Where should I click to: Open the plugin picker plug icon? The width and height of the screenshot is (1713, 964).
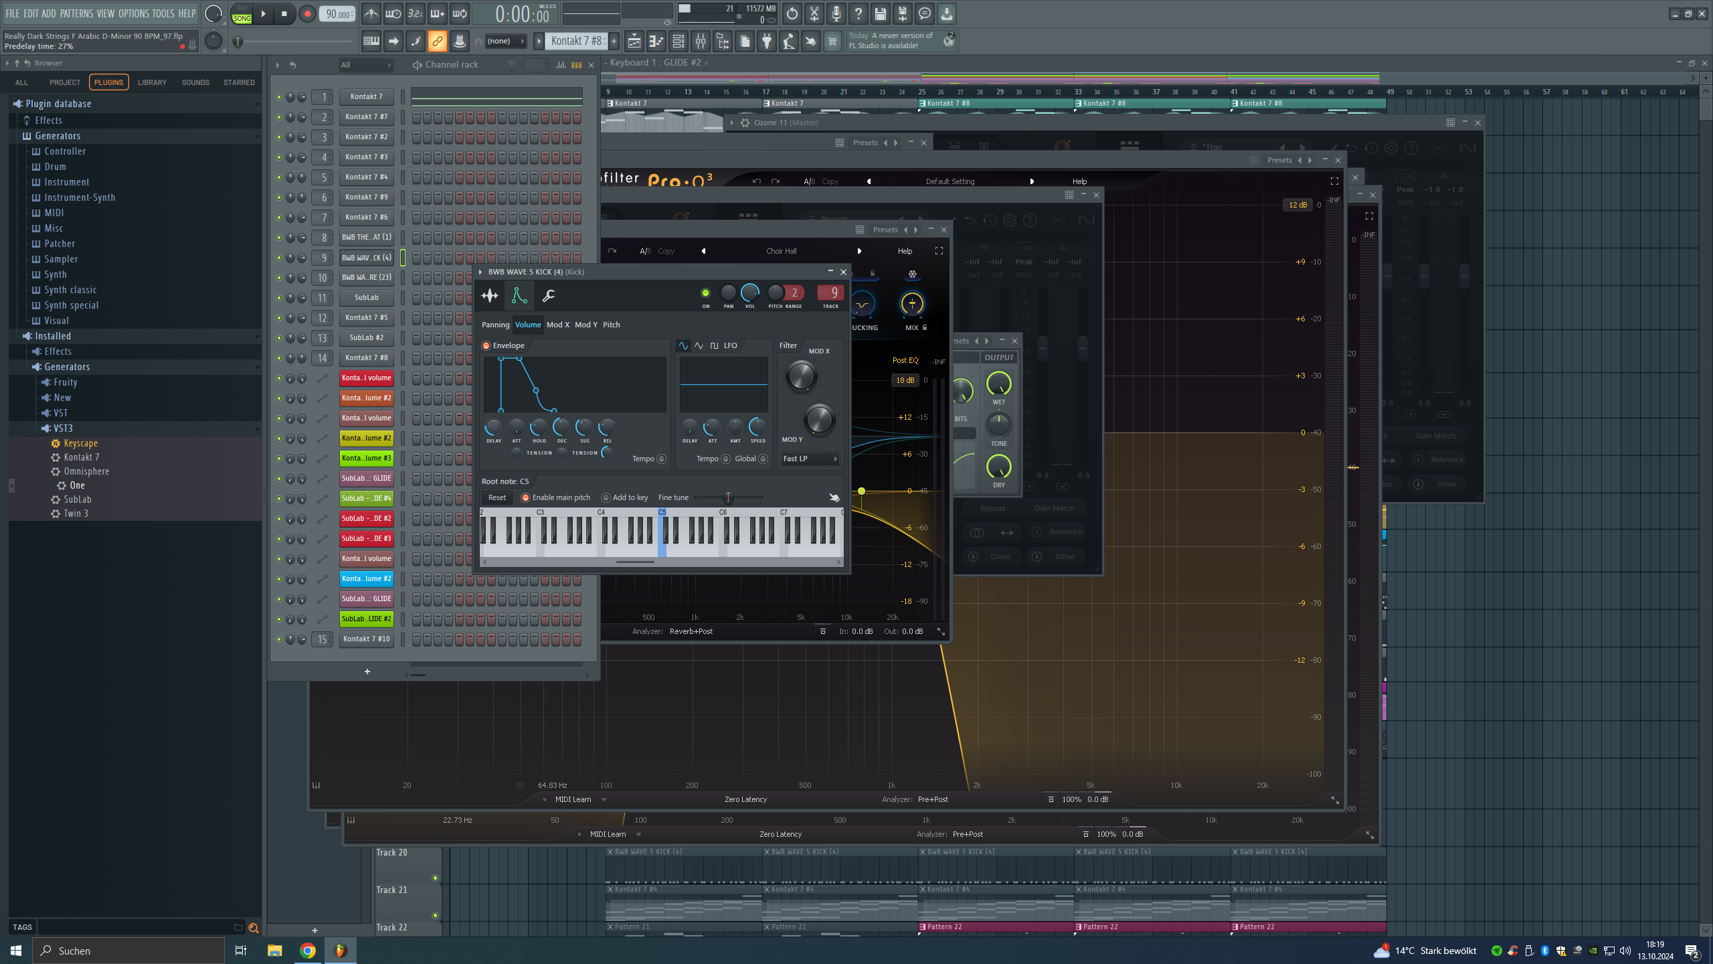767,42
